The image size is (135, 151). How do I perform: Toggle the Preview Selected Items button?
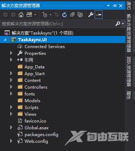pos(99,15)
